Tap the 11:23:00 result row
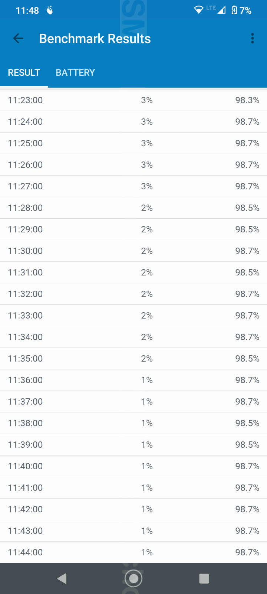Screen dimensions: 267x594 coord(133,100)
